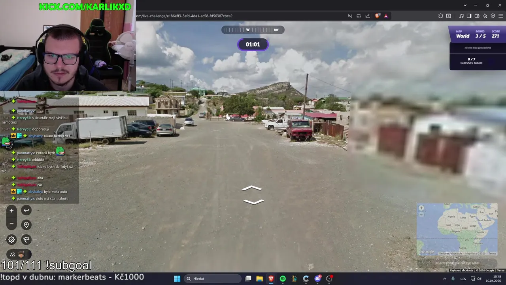
Task: Set a checkpoint with the pin-plus button
Action: [x=26, y=225]
